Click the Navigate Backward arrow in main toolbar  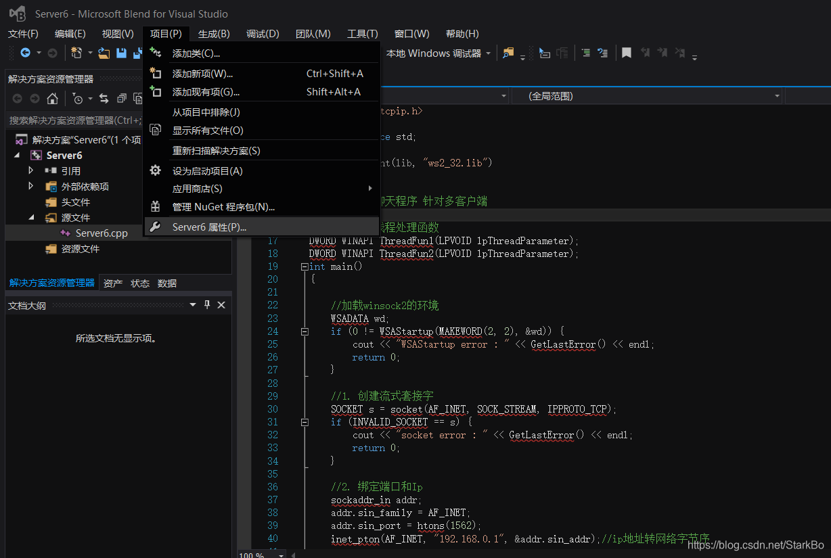[x=25, y=53]
